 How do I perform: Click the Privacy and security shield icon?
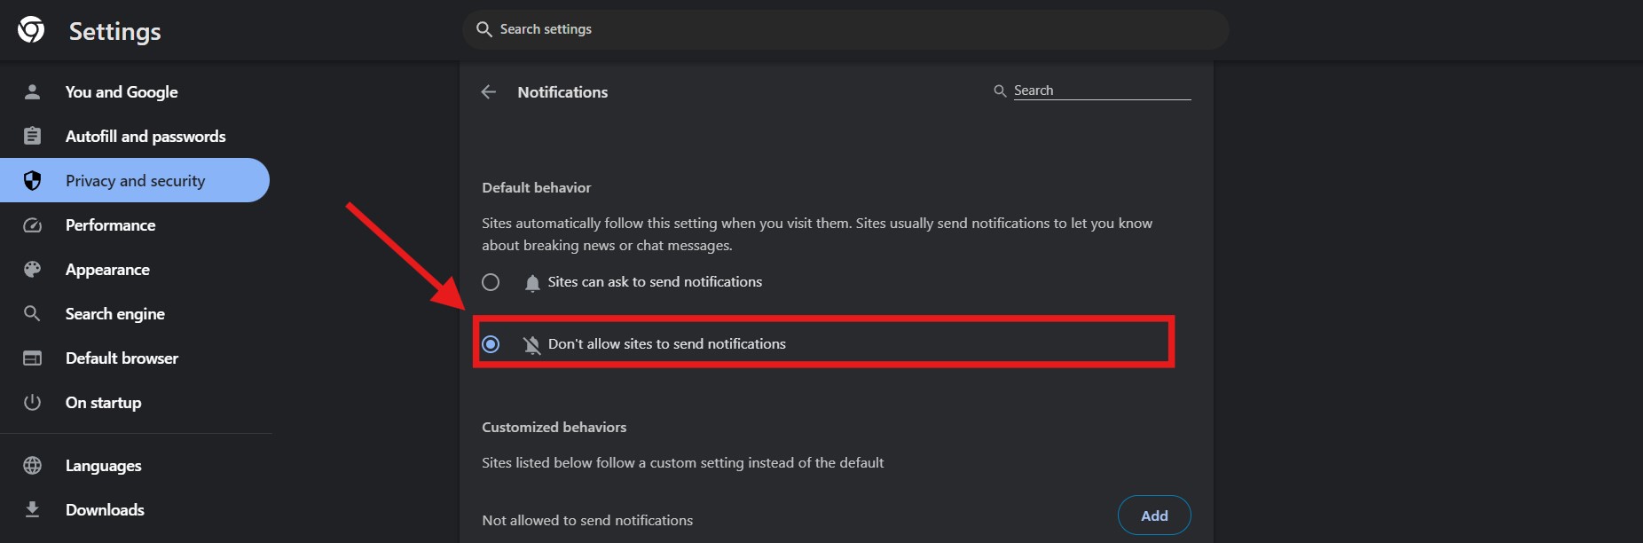point(32,180)
